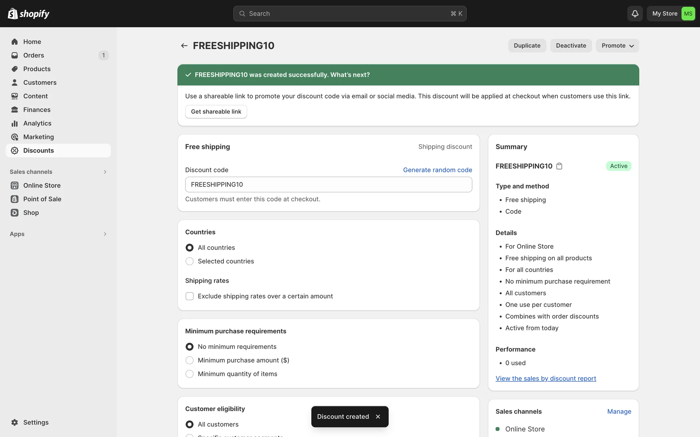Click the back arrow next to FREESHIPPING10
Viewport: 700px width, 437px height.
click(x=184, y=46)
